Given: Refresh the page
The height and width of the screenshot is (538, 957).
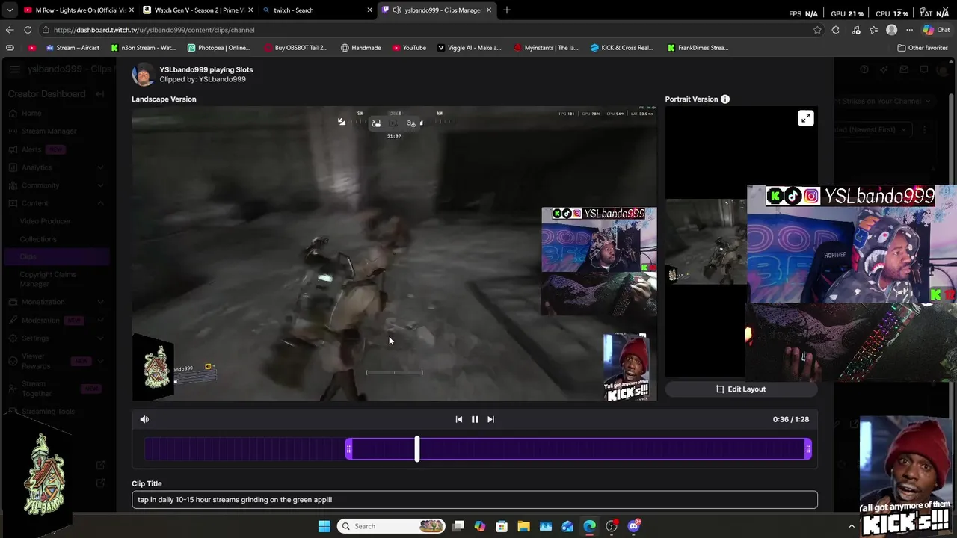Looking at the screenshot, I should click(x=28, y=30).
